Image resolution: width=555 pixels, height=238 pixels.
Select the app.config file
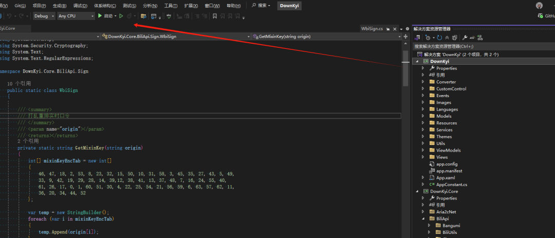point(447,164)
